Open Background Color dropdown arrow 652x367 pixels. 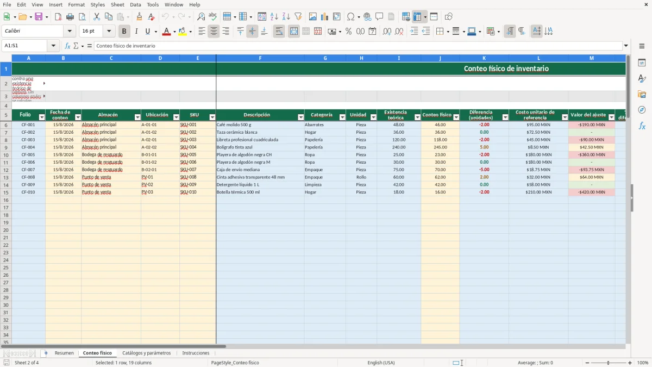point(191,32)
